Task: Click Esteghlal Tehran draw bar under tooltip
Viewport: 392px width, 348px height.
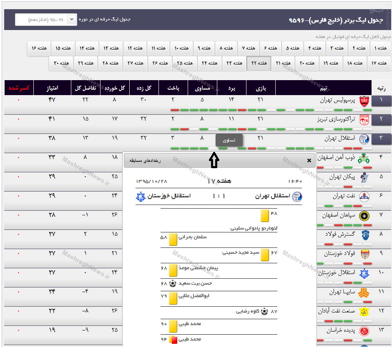Action: click(213, 149)
